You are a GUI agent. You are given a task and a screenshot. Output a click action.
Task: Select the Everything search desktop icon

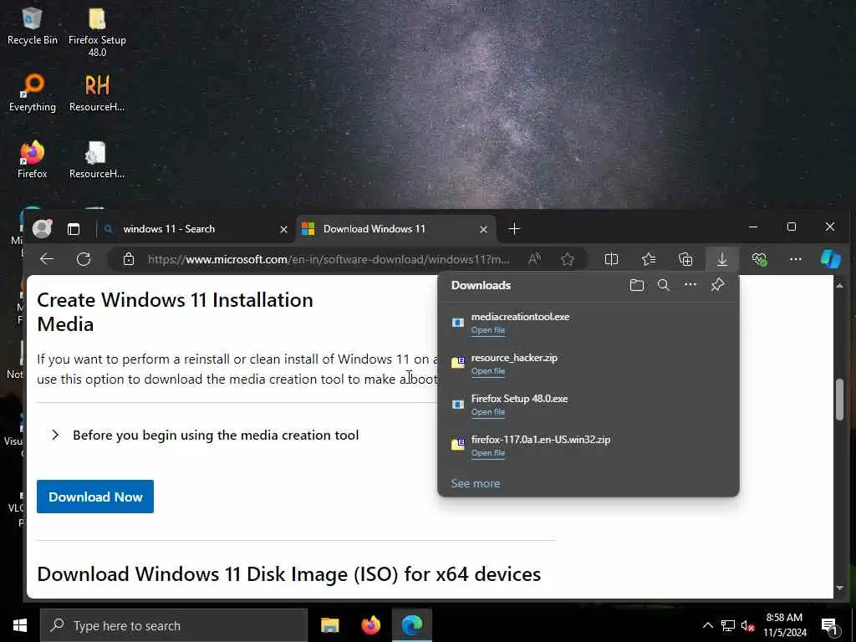[x=33, y=93]
